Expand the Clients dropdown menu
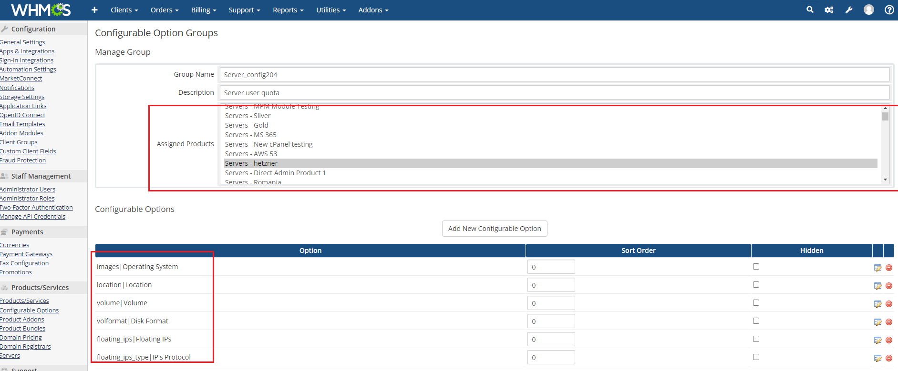The width and height of the screenshot is (898, 371). click(124, 10)
